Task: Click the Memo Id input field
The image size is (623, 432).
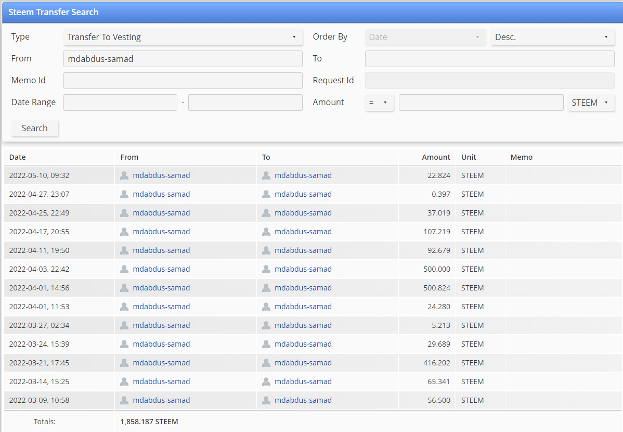Action: 183,80
